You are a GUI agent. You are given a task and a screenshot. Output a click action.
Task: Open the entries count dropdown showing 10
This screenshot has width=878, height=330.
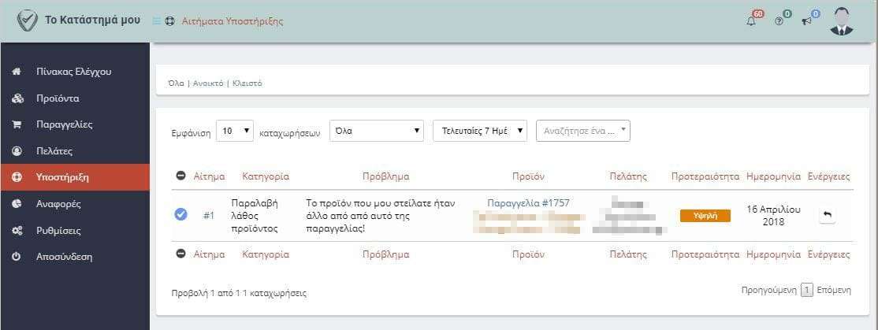pyautogui.click(x=236, y=132)
